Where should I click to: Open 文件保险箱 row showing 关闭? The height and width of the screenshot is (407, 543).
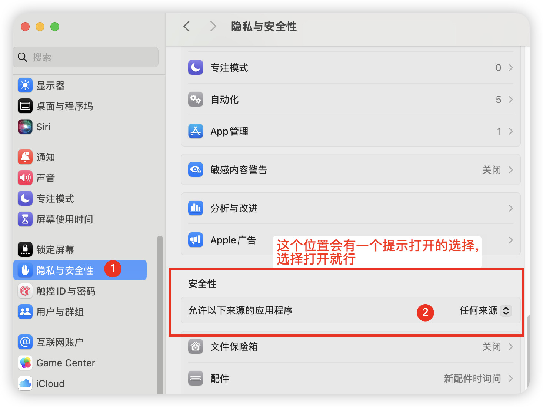pos(350,347)
